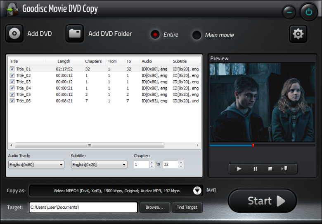
Task: Click the Add DVD disc icon
Action: click(x=14, y=33)
